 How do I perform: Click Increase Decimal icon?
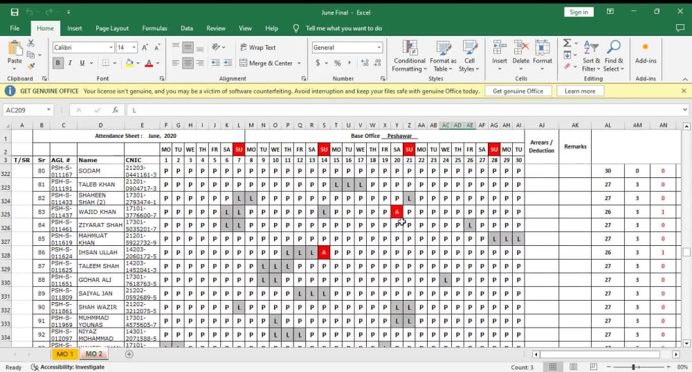(365, 63)
